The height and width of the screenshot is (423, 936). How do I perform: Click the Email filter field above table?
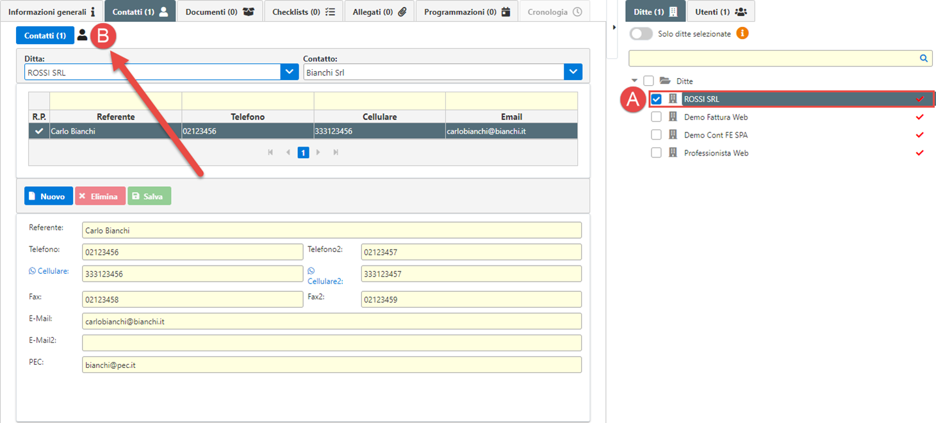point(511,100)
